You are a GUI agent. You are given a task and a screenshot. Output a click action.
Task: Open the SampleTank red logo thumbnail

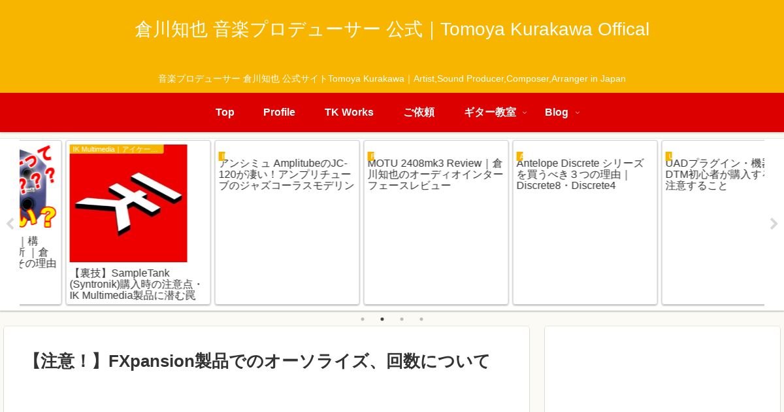[x=128, y=203]
